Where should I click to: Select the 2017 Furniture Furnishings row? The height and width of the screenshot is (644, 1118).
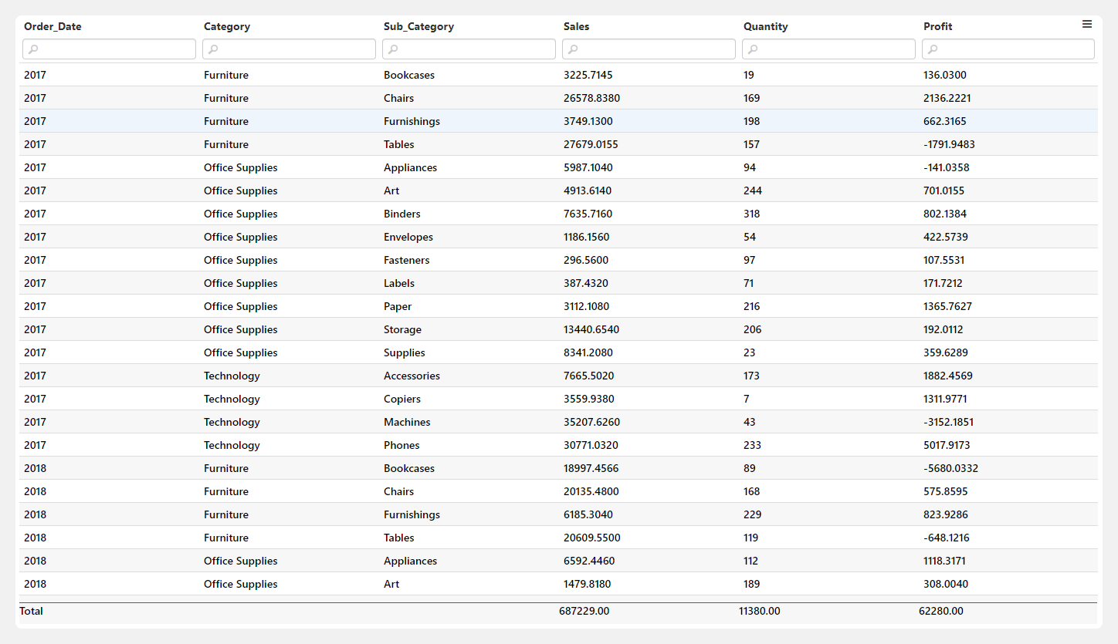coord(412,121)
